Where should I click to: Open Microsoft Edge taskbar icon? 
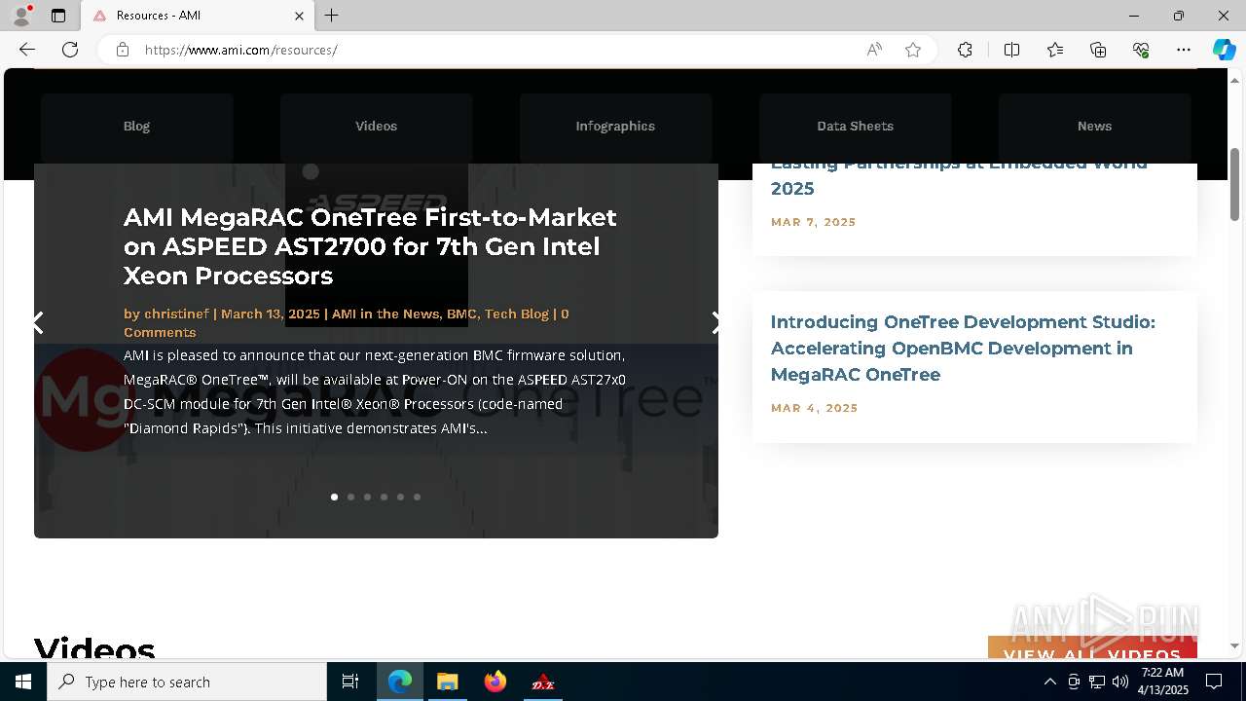[x=400, y=682]
